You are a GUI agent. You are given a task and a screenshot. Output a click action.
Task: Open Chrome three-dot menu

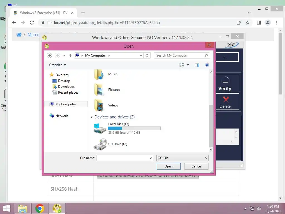(277, 23)
